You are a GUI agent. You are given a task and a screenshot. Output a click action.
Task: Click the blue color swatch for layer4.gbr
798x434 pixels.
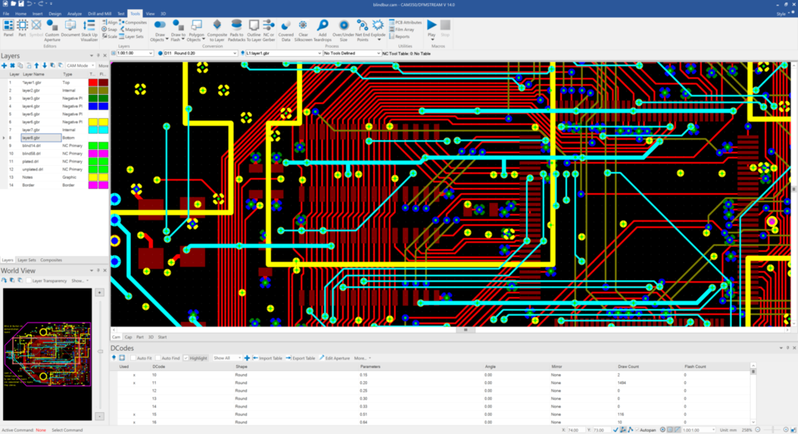[93, 107]
